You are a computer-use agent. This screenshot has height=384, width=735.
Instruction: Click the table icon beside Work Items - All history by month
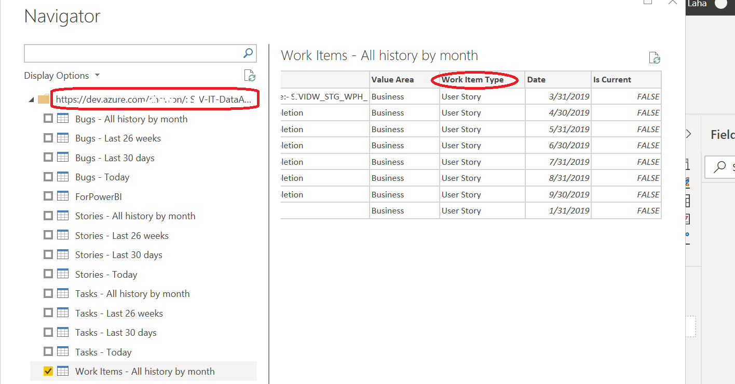point(63,371)
